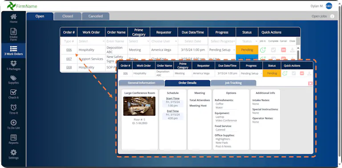The image size is (342, 168).
Task: Click the FirmName logo
Action: point(22,6)
